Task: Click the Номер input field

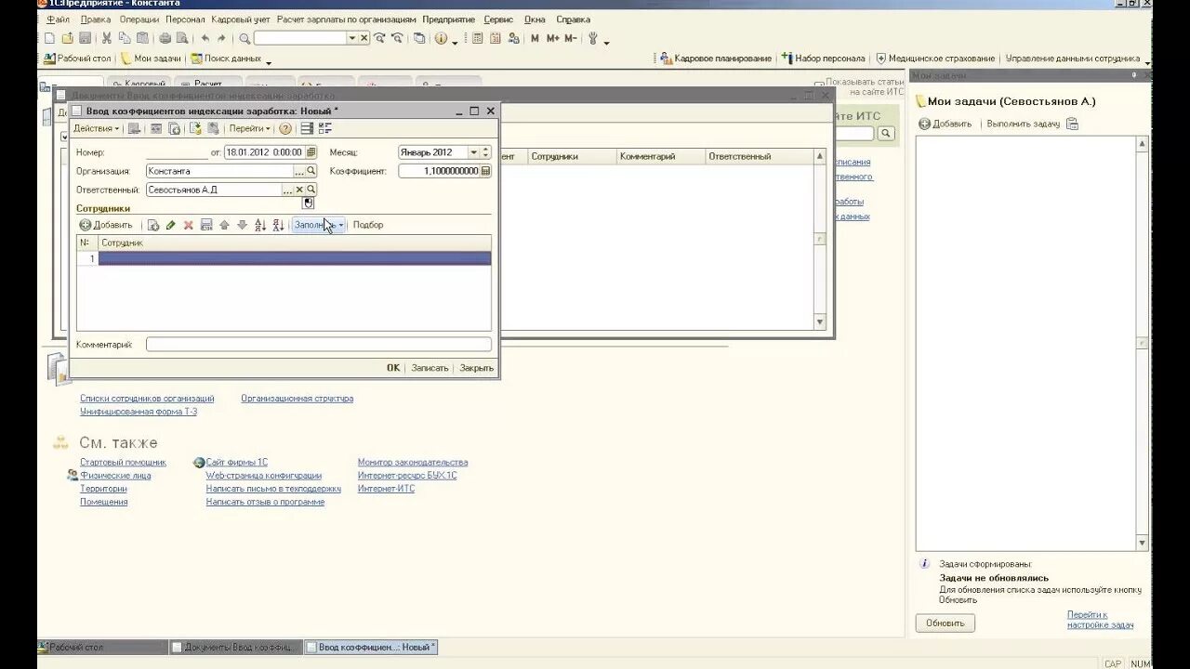Action: coord(177,152)
